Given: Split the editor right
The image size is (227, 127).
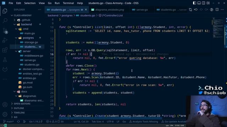Looking at the screenshot, I should pos(217,10).
